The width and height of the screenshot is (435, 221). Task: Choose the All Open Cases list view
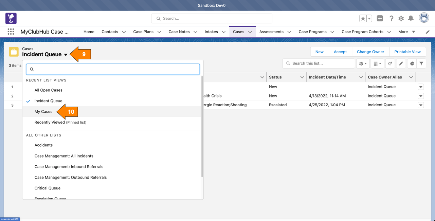(x=48, y=90)
